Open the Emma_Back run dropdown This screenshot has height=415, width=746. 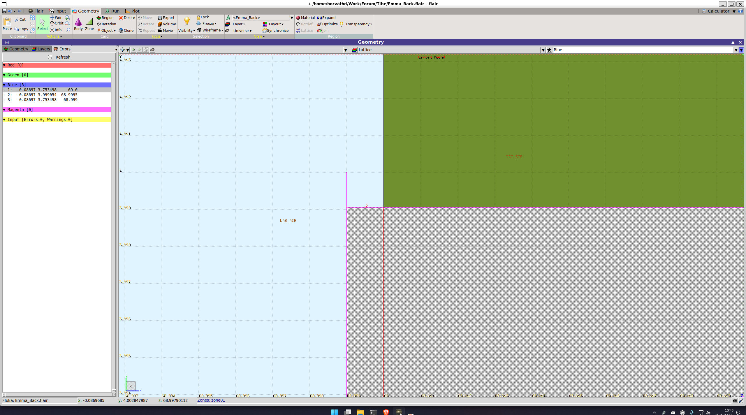tap(291, 18)
